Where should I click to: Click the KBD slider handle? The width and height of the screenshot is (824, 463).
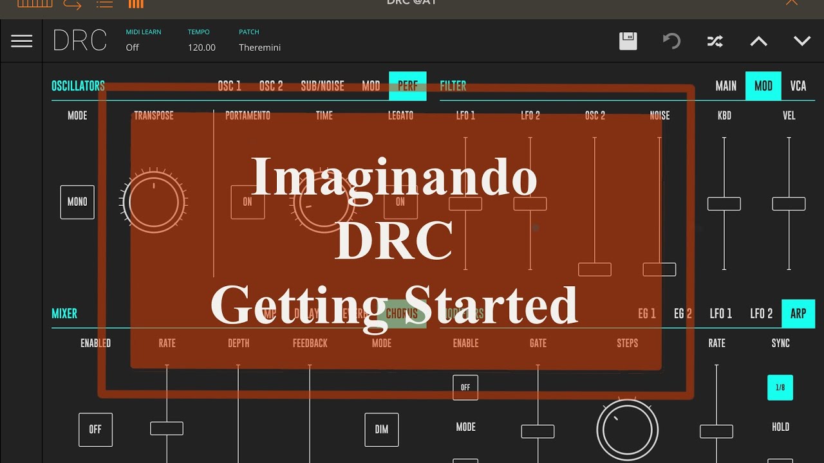[724, 204]
